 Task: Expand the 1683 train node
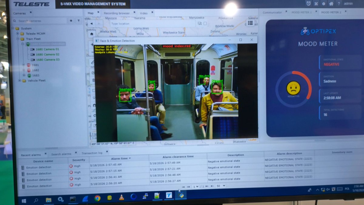(x=24, y=75)
